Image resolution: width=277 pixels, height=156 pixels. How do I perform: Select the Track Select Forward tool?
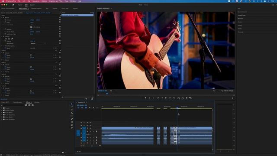72,107
